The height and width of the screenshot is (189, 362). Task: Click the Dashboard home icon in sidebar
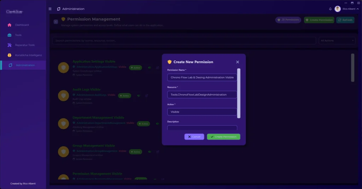point(10,25)
